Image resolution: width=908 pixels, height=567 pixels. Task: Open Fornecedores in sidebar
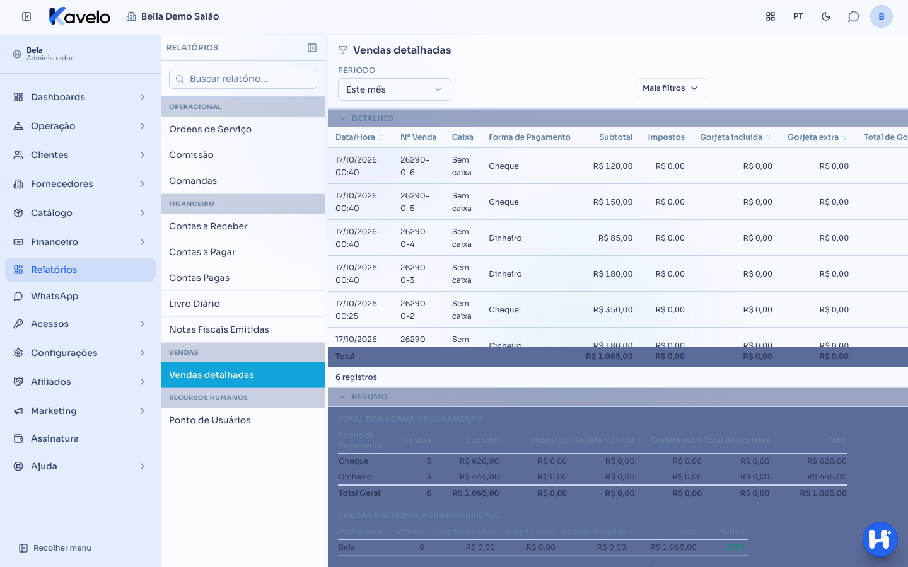(x=80, y=184)
